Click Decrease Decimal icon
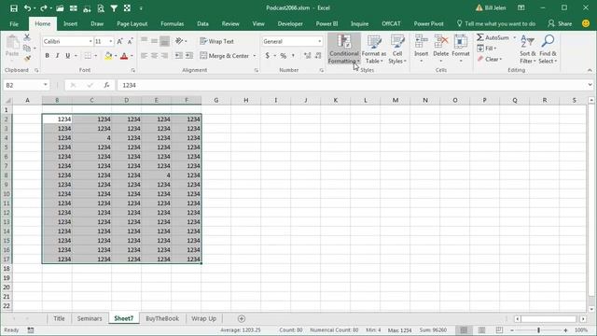Screen dimensions: 597x336 click(318, 56)
